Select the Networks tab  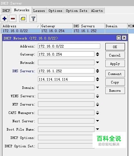coord(22,10)
